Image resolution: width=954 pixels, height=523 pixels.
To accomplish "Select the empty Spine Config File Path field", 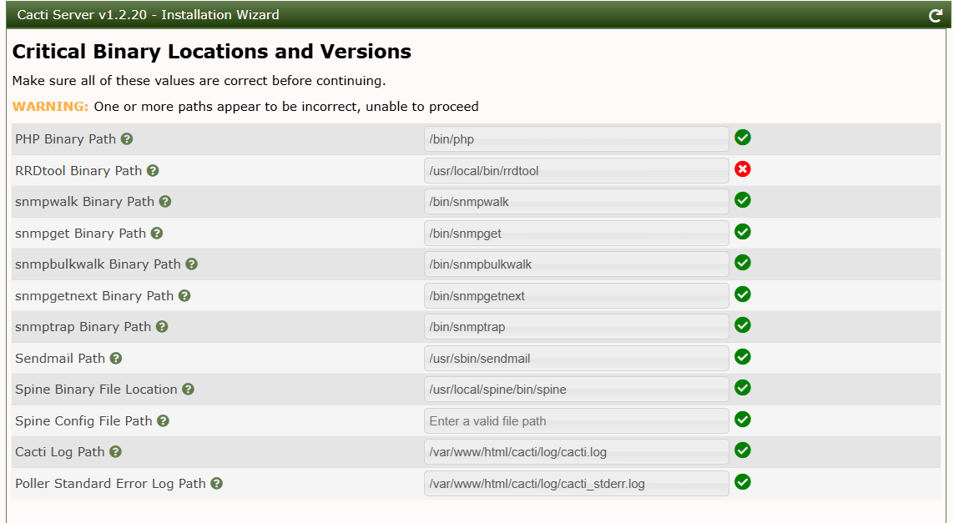I will [576, 421].
